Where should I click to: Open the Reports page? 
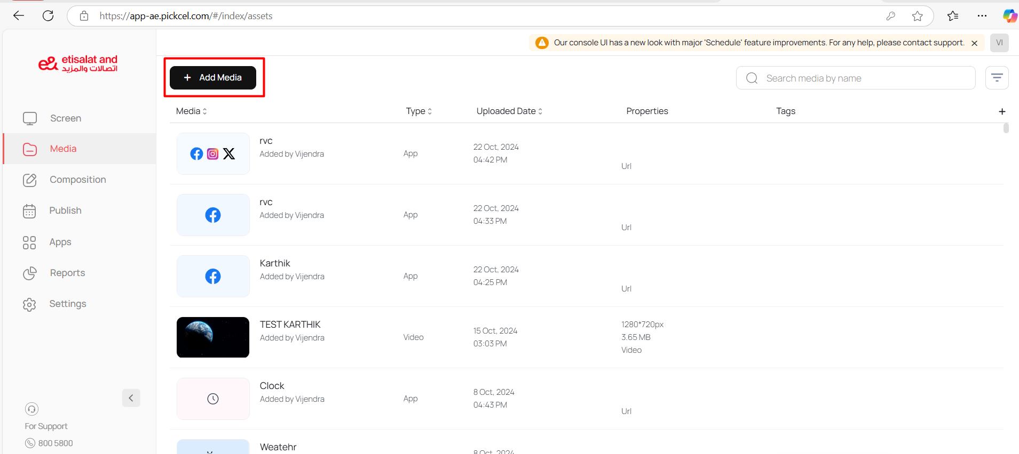point(67,273)
